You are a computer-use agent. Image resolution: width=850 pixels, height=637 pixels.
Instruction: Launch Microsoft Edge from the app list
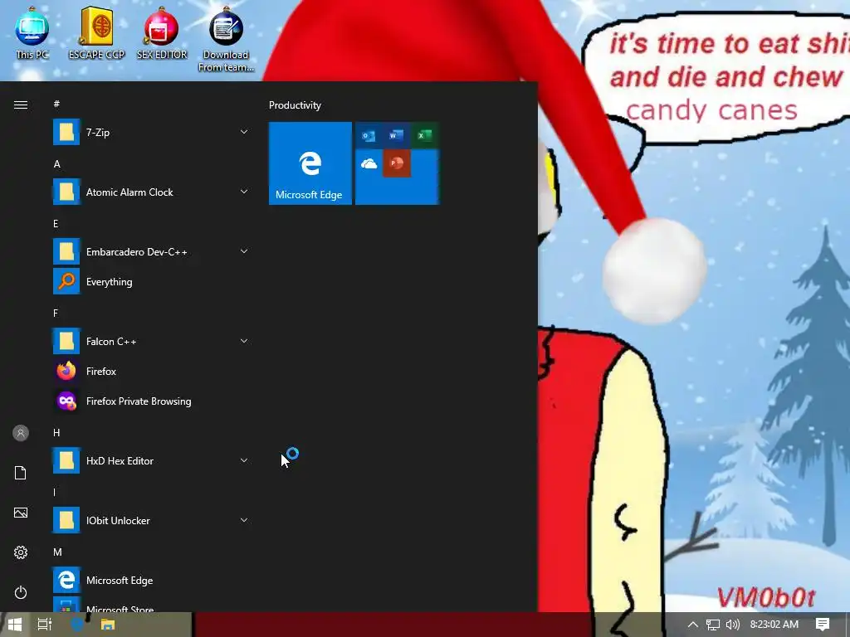[152, 580]
